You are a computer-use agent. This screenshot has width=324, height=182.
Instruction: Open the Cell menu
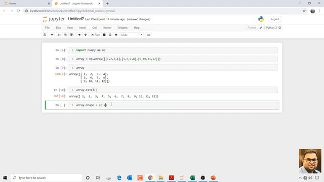click(95, 28)
